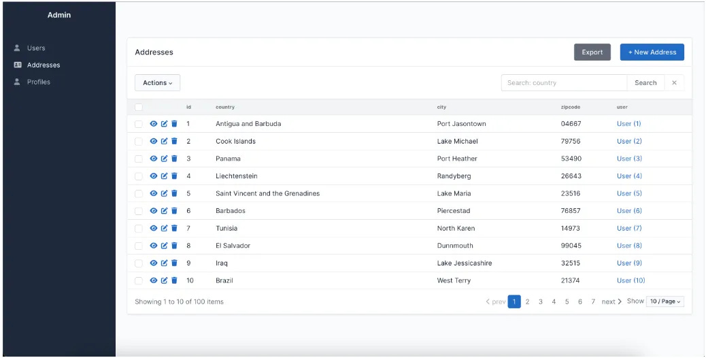Select current page 1 in pagination

[514, 302]
